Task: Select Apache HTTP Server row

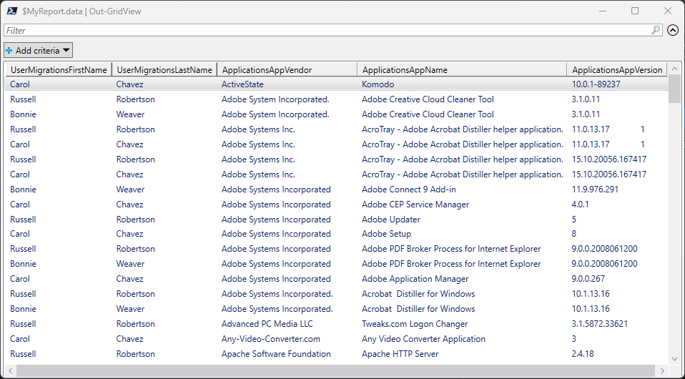Action: tap(336, 354)
